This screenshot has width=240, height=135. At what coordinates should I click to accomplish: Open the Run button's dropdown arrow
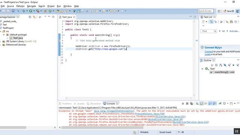(34, 11)
